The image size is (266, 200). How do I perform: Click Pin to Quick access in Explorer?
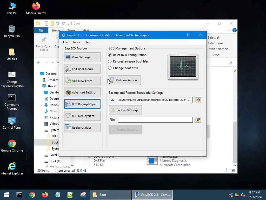click(44, 44)
